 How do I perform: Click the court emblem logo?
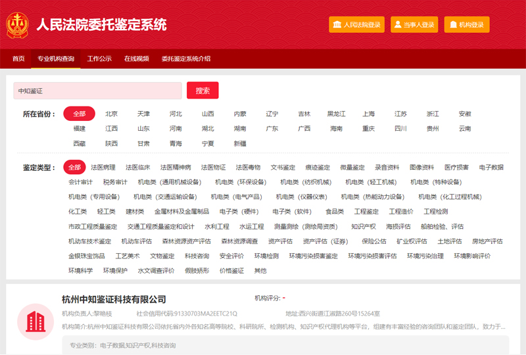point(17,25)
